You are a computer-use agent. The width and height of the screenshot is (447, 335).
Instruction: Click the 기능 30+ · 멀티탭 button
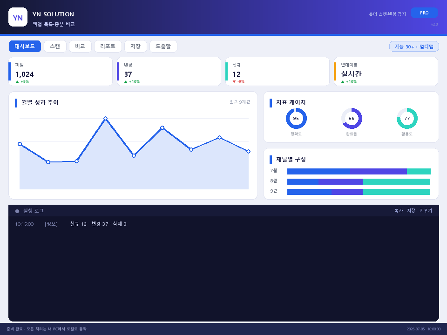[414, 47]
